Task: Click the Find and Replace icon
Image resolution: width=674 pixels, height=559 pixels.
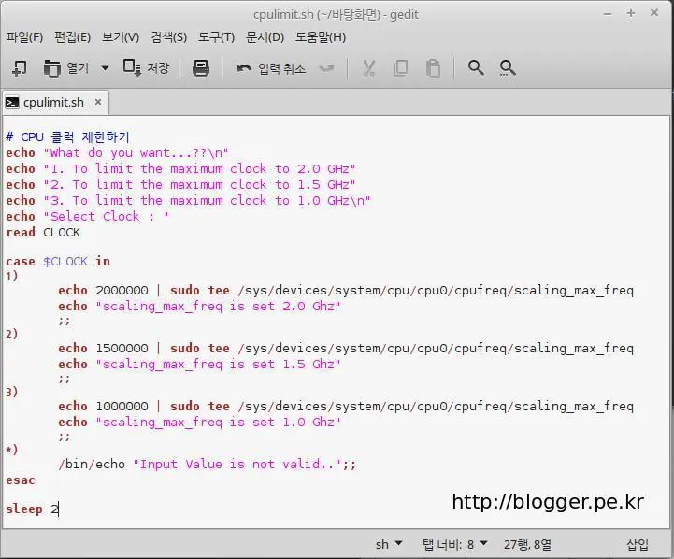Action: click(x=508, y=68)
